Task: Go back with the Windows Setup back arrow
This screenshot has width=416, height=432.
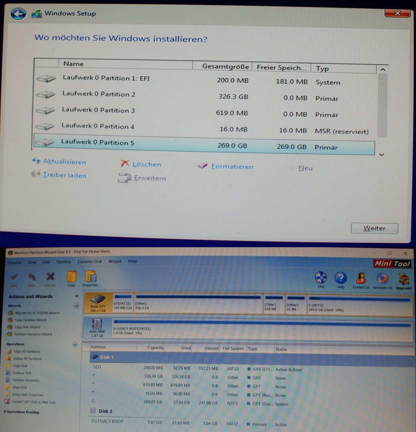Action: click(18, 14)
